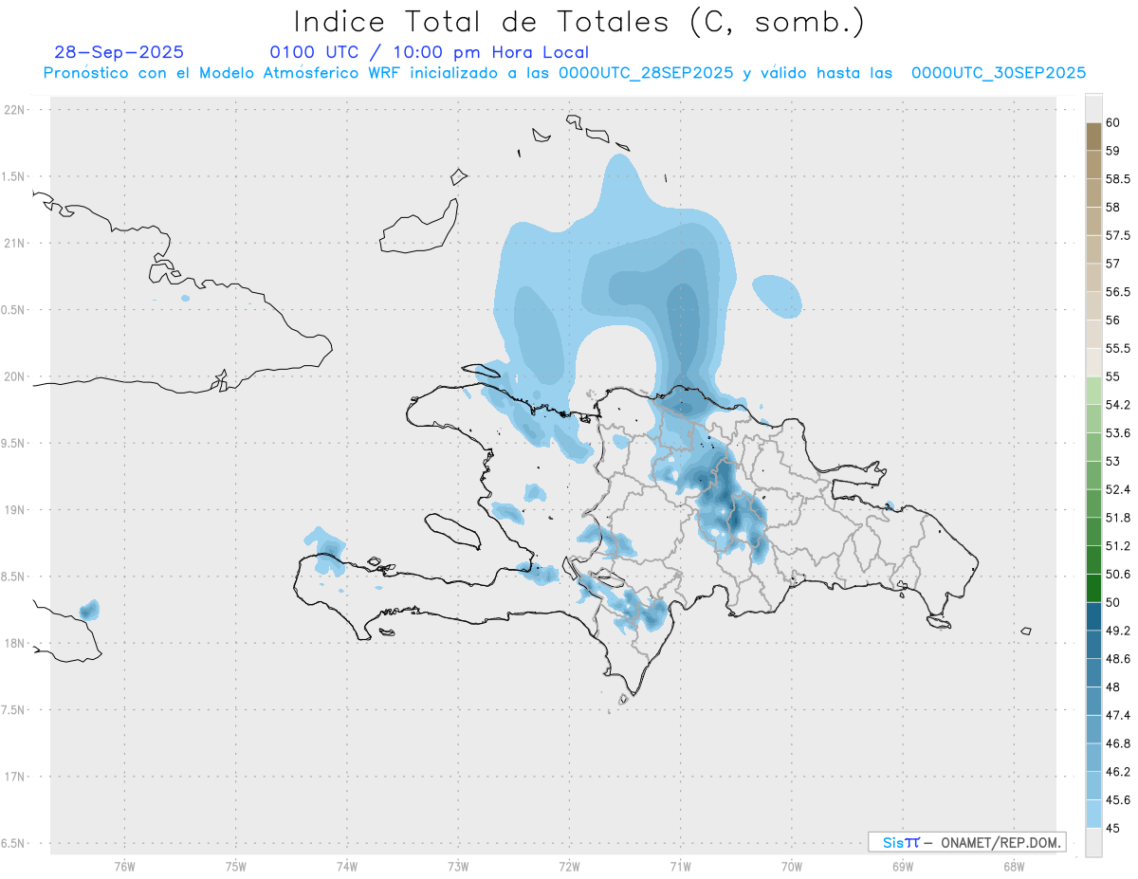
Task: Click the '70W' longitude label
Action: (x=792, y=867)
